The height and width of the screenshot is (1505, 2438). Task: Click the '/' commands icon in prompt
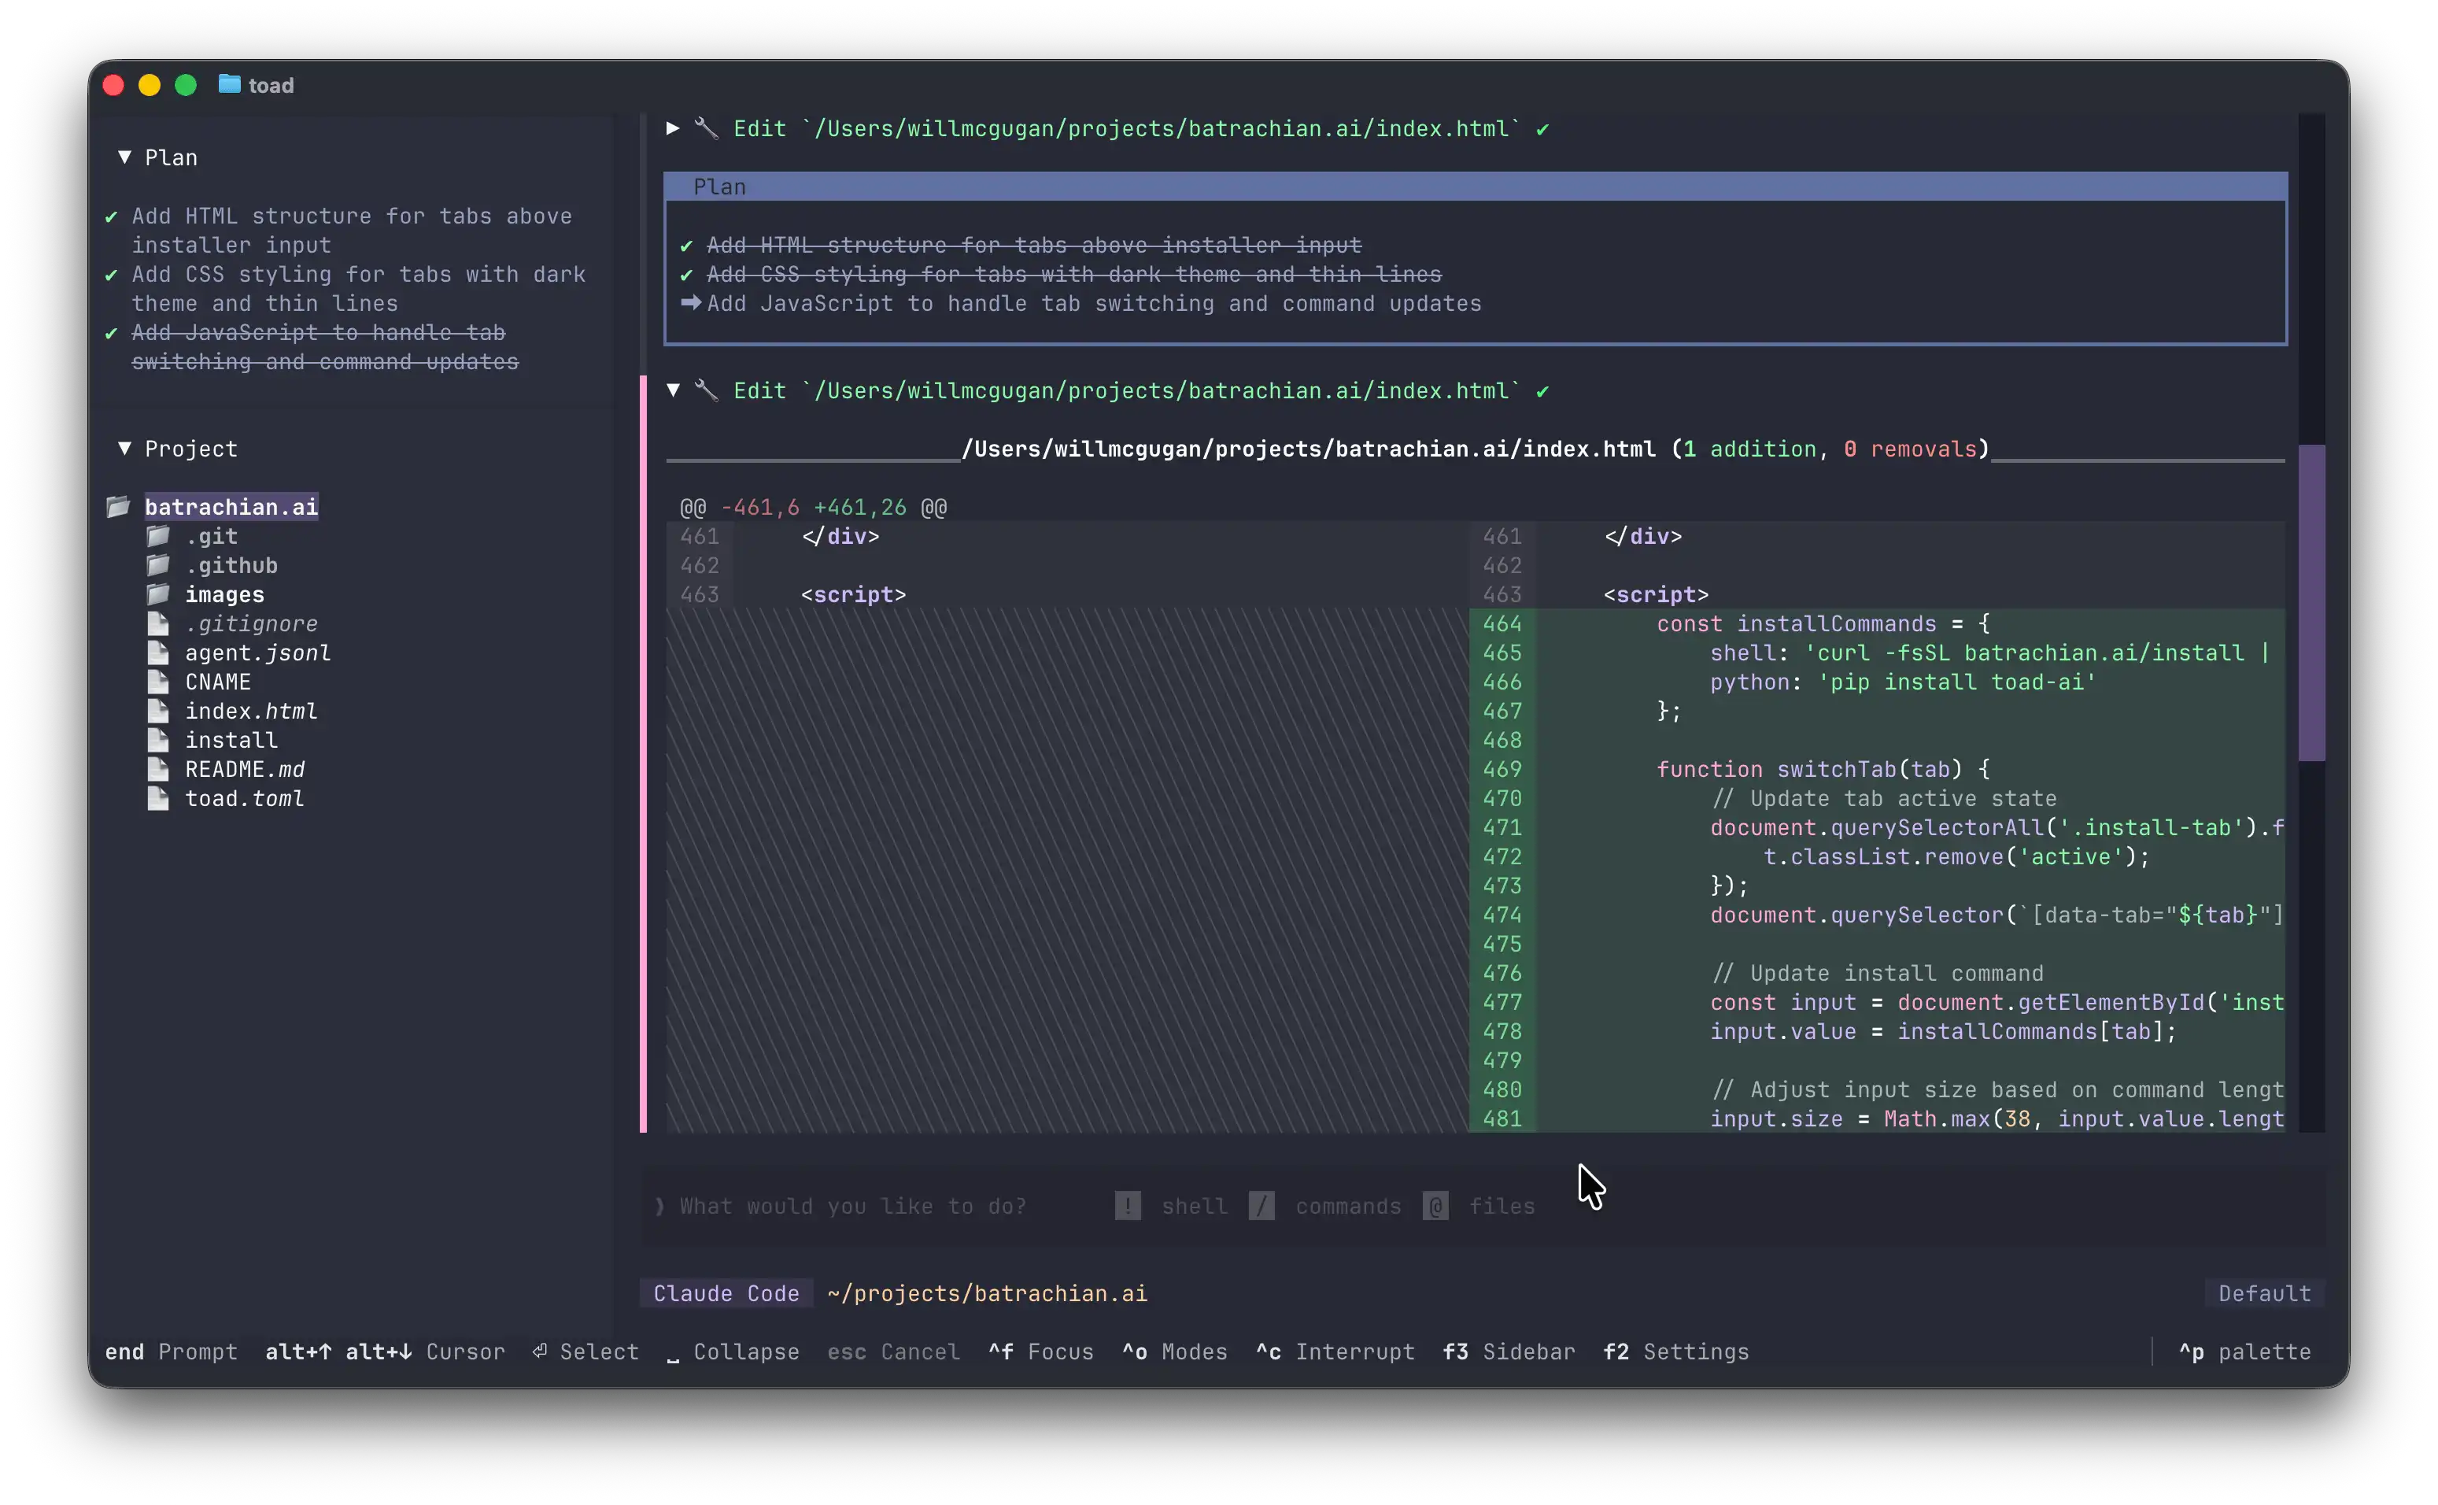coord(1261,1207)
